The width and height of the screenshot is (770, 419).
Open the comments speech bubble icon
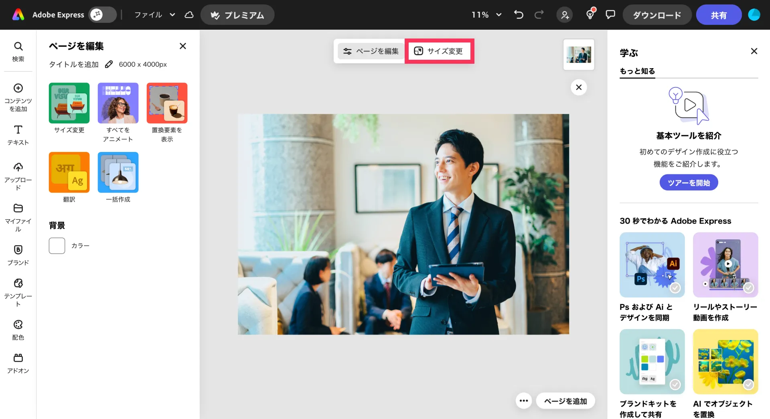coord(610,15)
